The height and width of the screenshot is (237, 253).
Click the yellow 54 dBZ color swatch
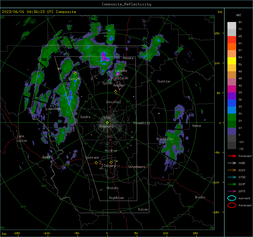click(x=232, y=61)
